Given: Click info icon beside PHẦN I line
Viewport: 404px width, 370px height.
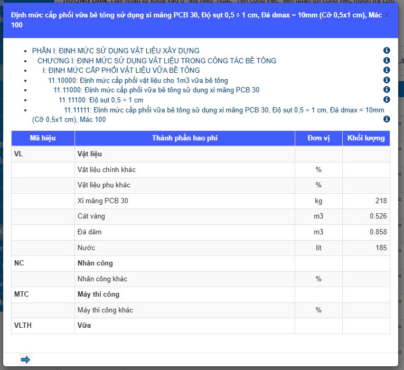Looking at the screenshot, I should point(387,51).
